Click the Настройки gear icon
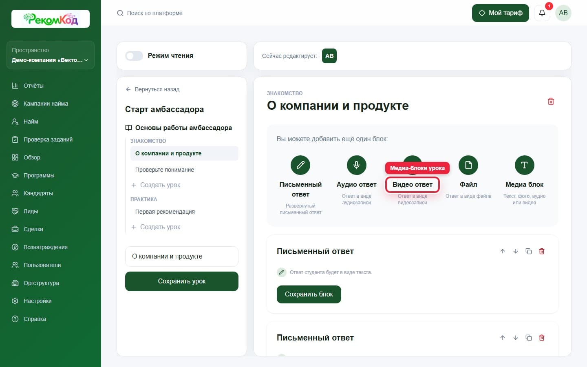Viewport: 587px width, 367px height. click(x=15, y=301)
